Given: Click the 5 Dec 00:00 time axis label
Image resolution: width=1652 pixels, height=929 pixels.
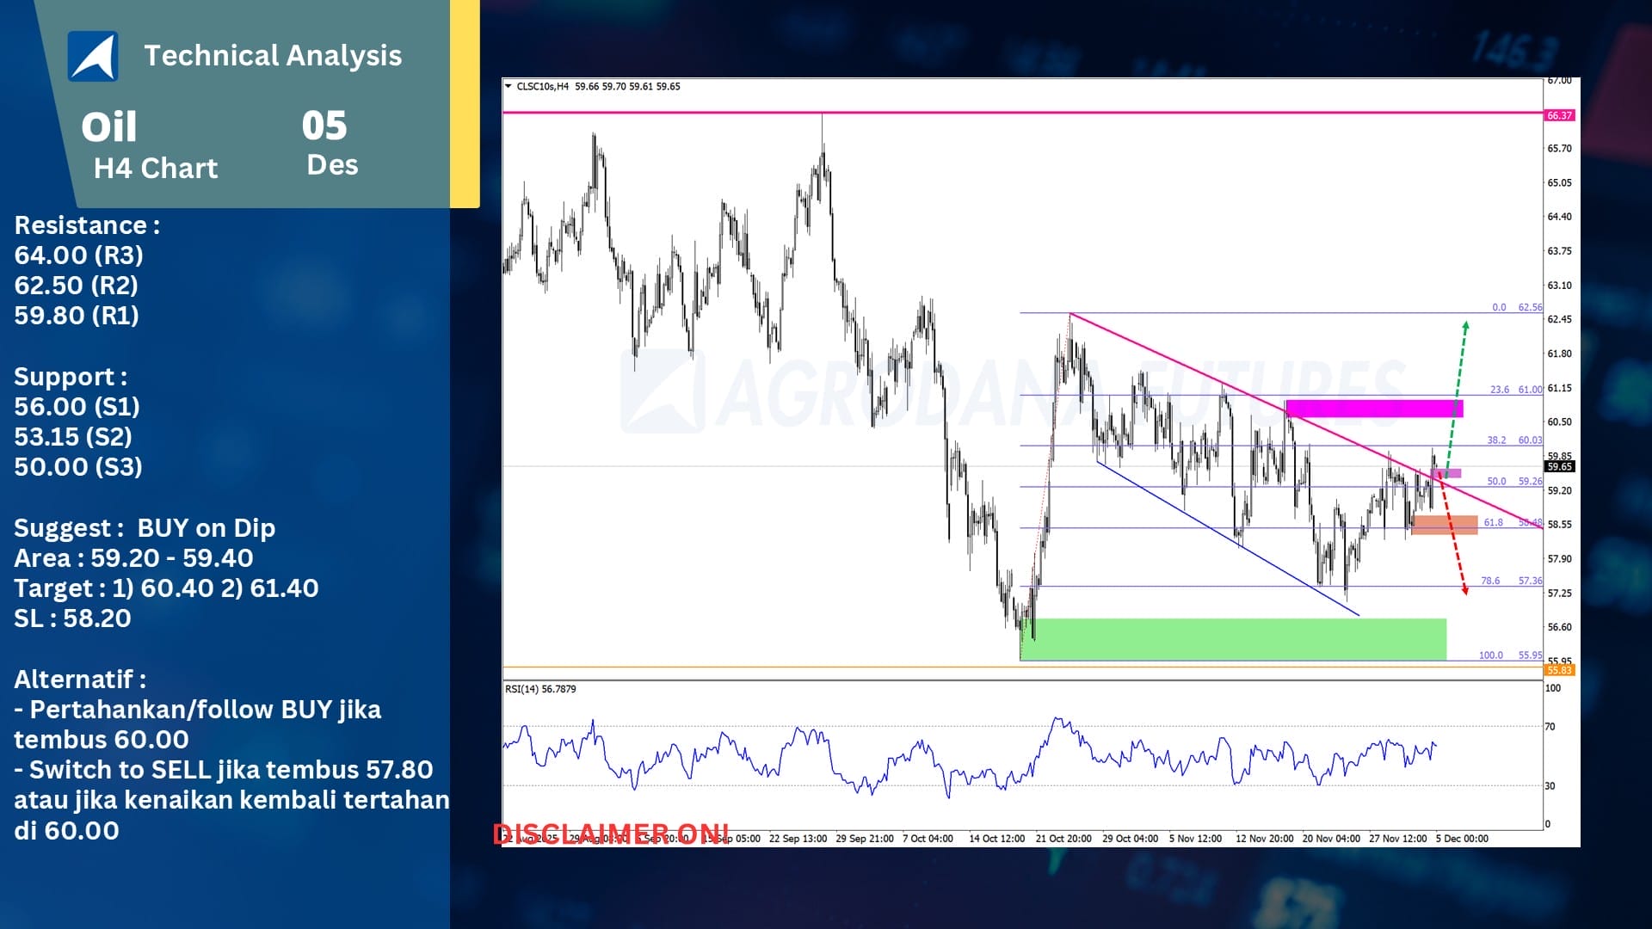Looking at the screenshot, I should coord(1461,839).
